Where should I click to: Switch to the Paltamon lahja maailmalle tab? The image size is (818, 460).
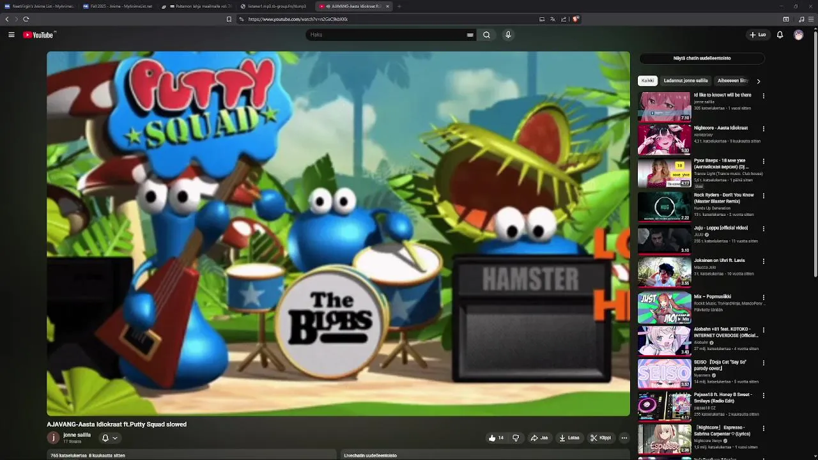[x=196, y=6]
